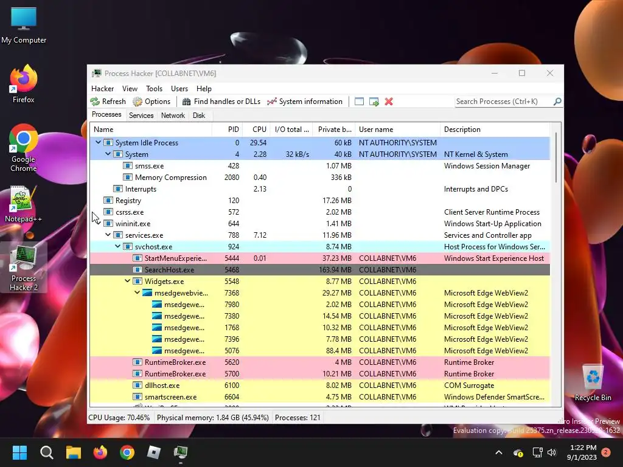Select the wininit.exe process icon
The image size is (623, 467).
pyautogui.click(x=108, y=223)
